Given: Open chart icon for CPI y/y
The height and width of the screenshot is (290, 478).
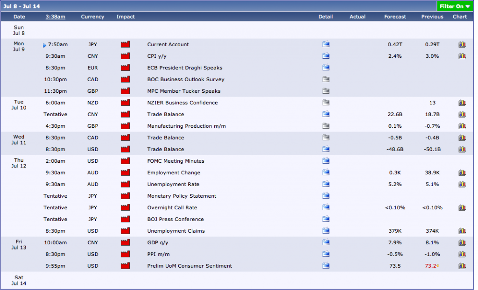Looking at the screenshot, I should point(462,56).
